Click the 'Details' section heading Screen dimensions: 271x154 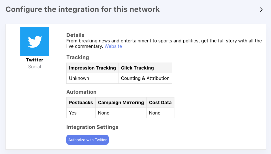tap(75, 35)
